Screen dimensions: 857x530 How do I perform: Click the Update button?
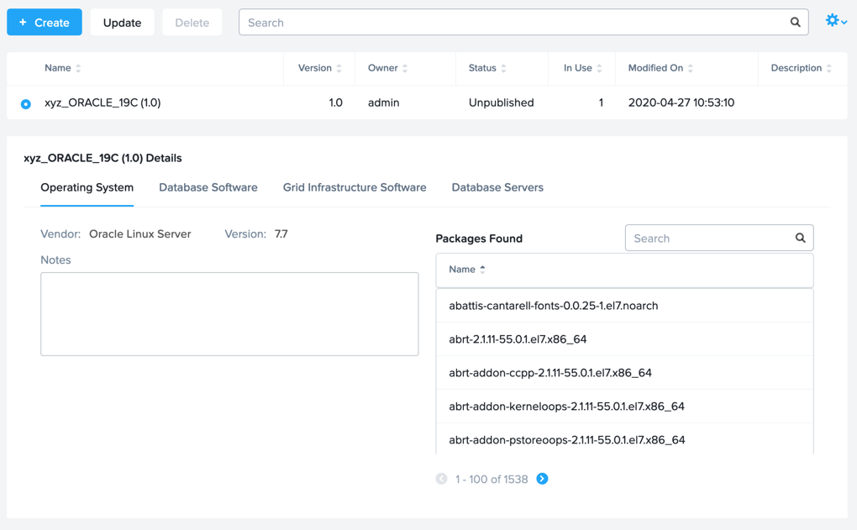[x=122, y=23]
